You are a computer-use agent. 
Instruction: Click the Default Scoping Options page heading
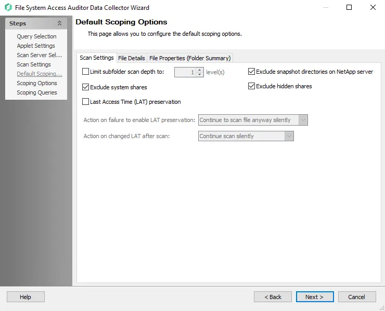coord(121,22)
